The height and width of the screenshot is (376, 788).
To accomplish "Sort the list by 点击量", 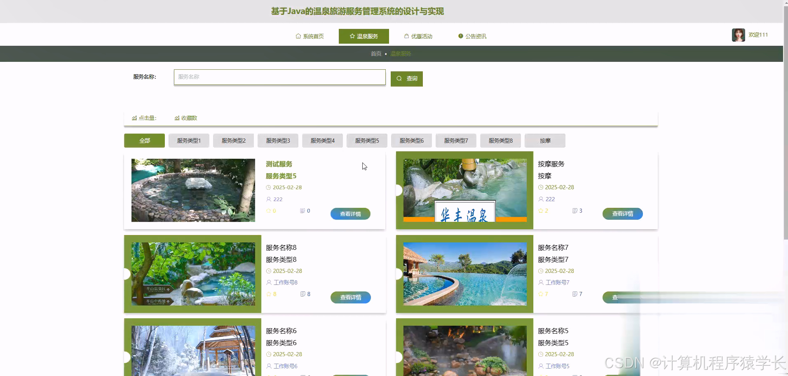I will (x=144, y=118).
